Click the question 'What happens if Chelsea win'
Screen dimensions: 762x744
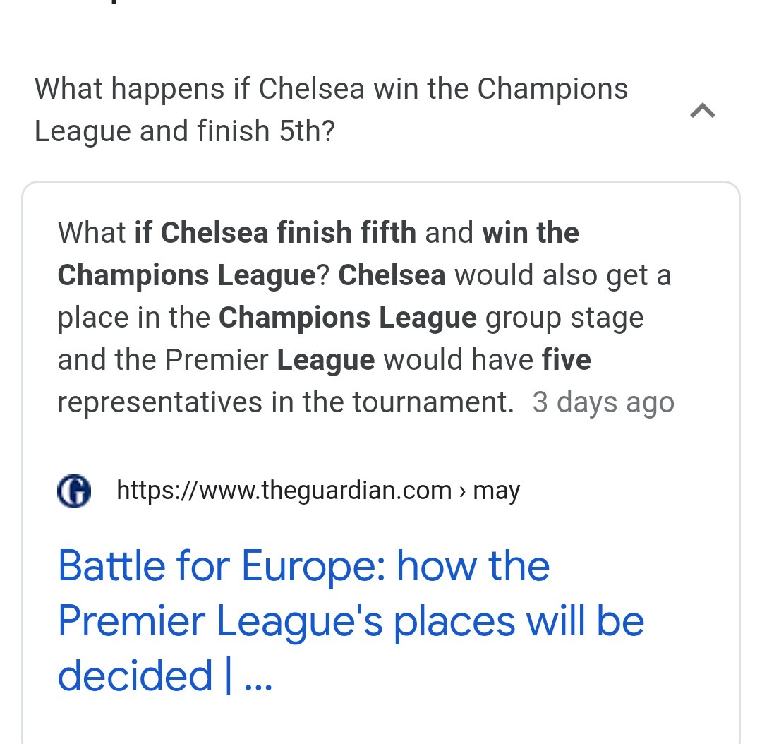(331, 90)
